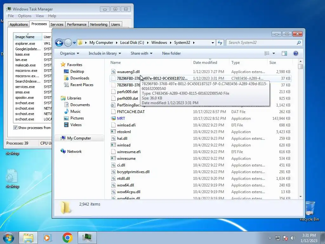This screenshot has width=325, height=244.
Task: Select Favorites star in navigation pane
Action: point(63,64)
